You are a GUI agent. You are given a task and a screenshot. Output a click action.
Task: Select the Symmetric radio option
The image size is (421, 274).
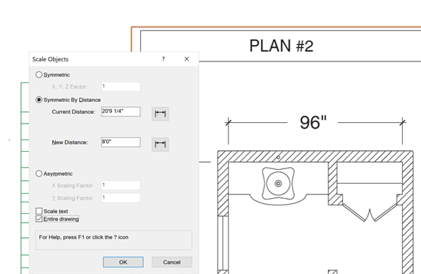[x=39, y=74]
